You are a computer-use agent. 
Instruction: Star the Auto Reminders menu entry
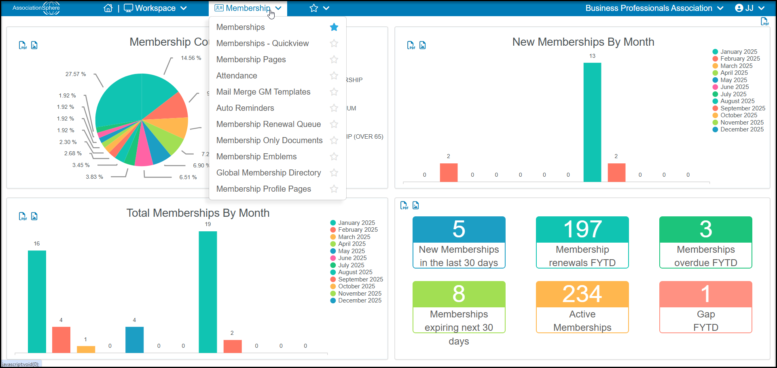tap(334, 108)
